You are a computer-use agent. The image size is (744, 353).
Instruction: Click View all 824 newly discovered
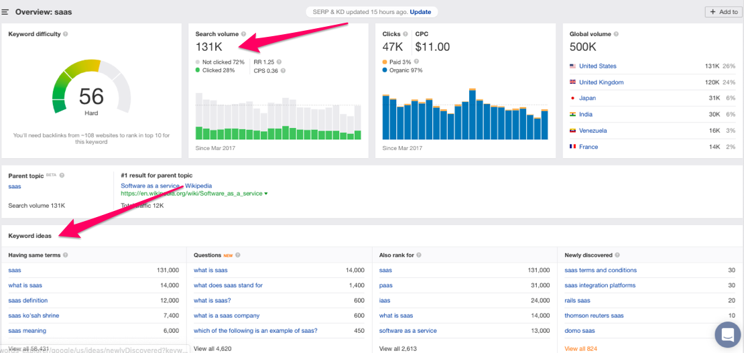pyautogui.click(x=580, y=348)
